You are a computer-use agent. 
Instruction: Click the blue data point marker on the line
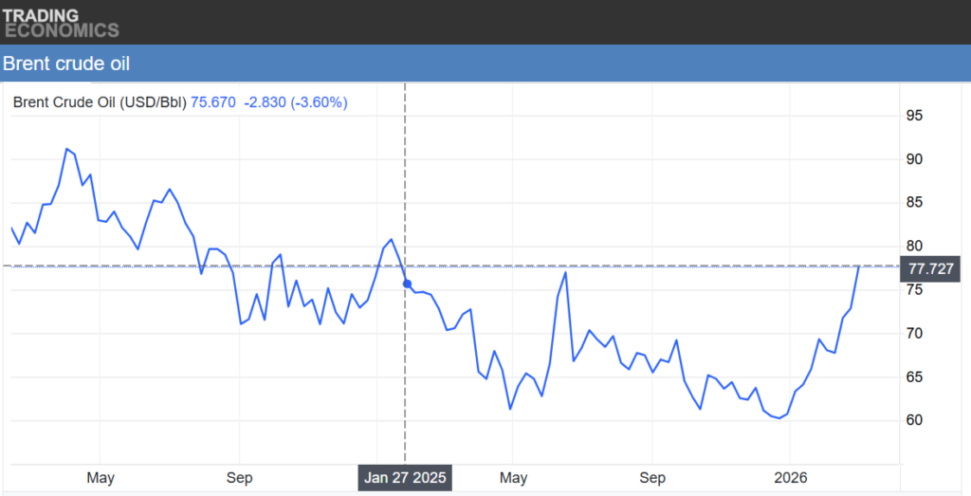click(x=407, y=284)
